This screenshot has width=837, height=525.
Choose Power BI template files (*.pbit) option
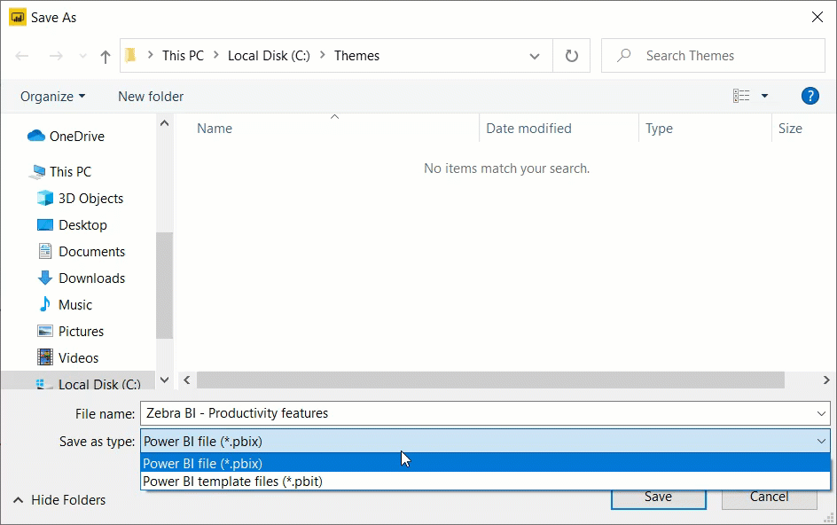click(485, 482)
